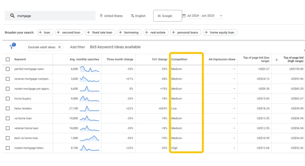The height and width of the screenshot is (166, 305).
Task: Sort by Keyword column header
Action: point(20,59)
